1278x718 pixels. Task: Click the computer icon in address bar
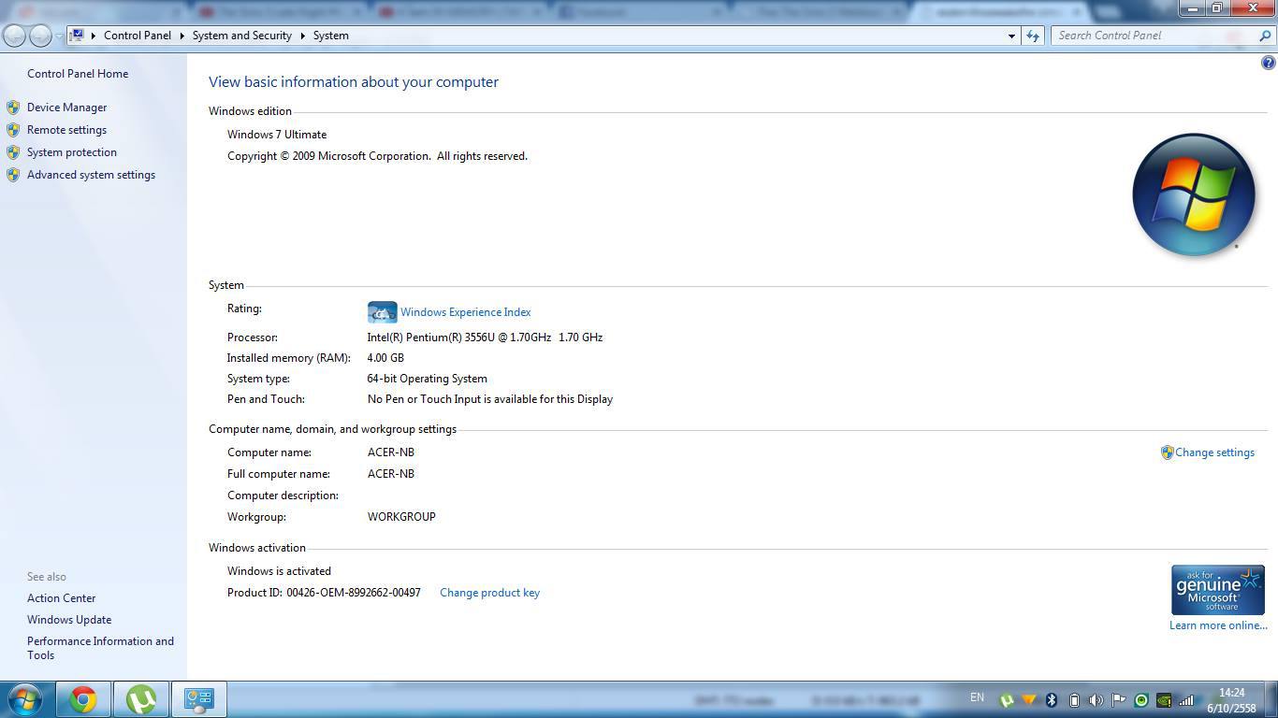pos(78,36)
